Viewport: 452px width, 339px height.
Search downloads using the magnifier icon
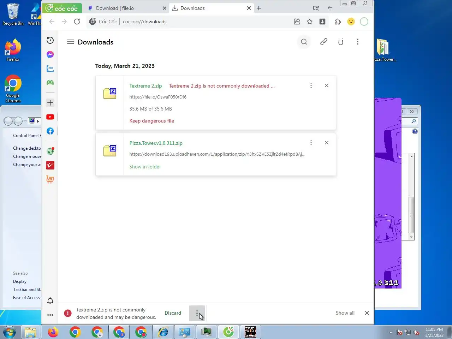point(304,42)
